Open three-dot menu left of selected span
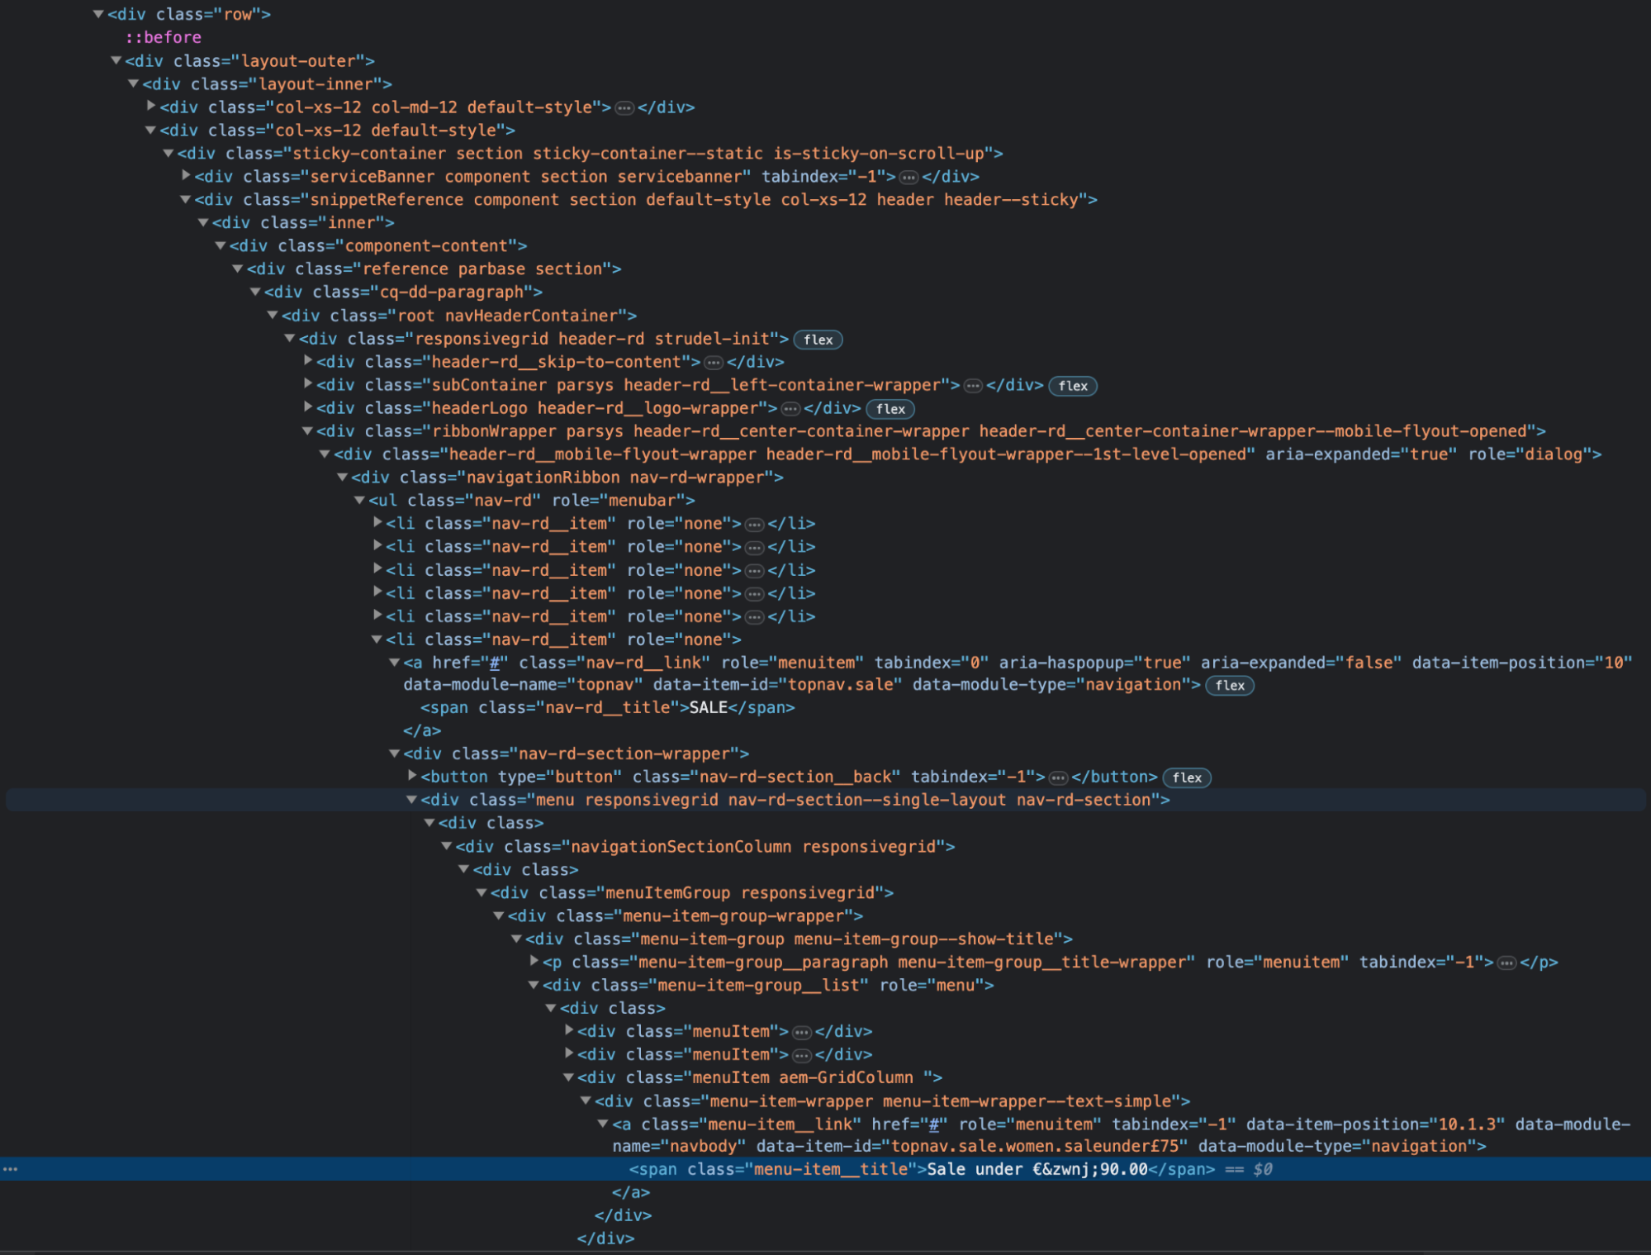This screenshot has width=1651, height=1255. pos(11,1169)
